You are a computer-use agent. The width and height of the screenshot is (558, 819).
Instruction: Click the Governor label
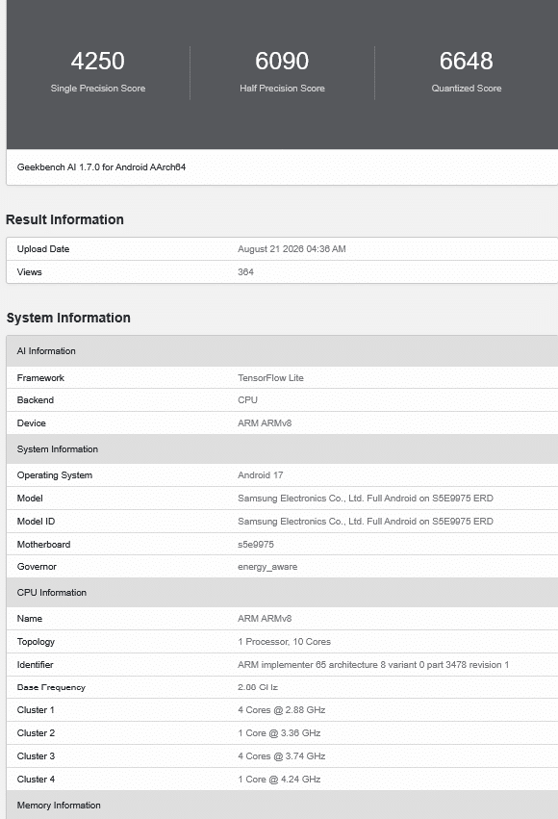coord(37,567)
